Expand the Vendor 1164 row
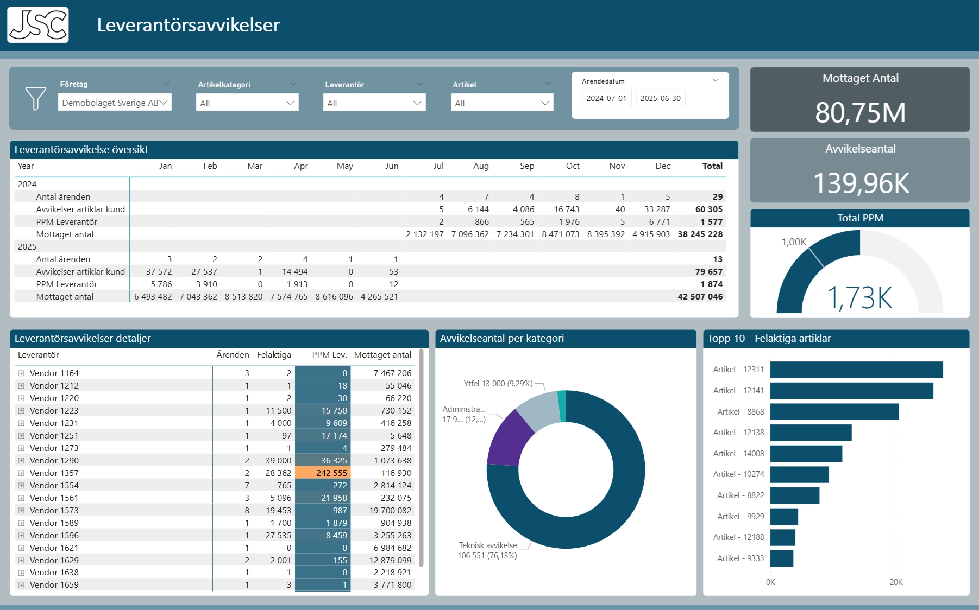Screen dimensions: 979x610 pos(21,373)
